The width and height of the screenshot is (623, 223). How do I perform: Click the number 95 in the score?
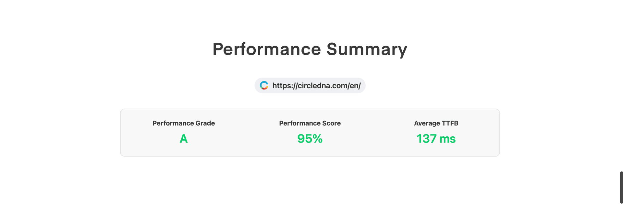(305, 139)
